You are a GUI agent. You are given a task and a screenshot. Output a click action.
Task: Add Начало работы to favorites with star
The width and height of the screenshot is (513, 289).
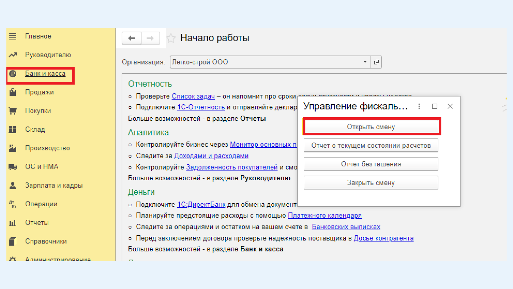[x=171, y=38]
